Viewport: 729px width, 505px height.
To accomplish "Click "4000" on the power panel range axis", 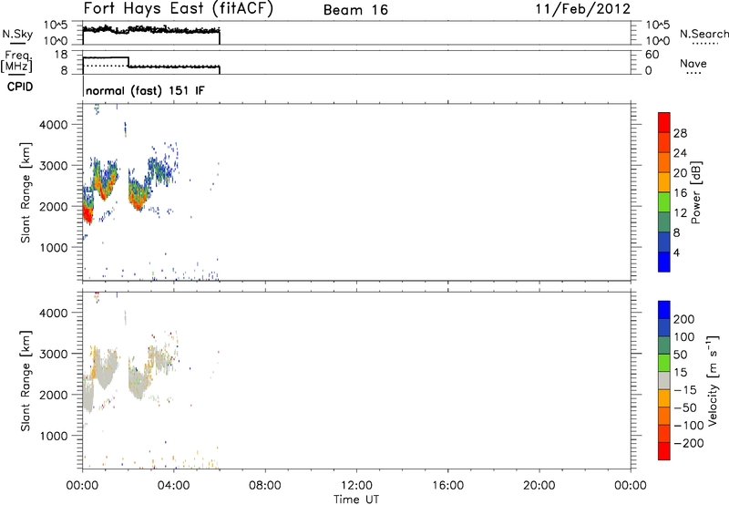I will pyautogui.click(x=54, y=125).
